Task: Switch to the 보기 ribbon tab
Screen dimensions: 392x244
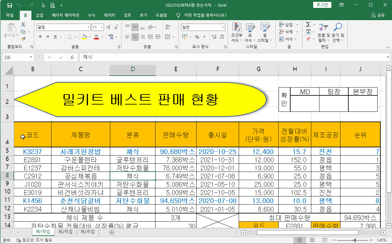Action: click(144, 15)
